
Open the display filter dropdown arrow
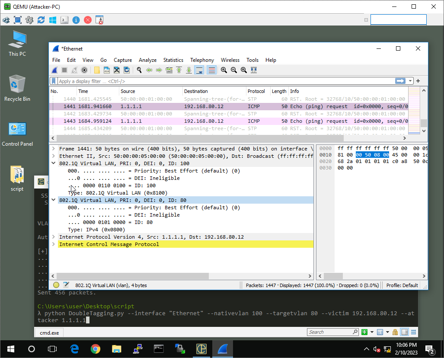point(410,81)
